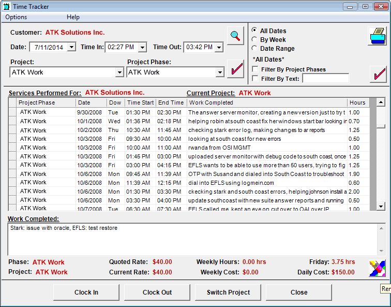Click the 'EFLS wants to be able' entry

coord(266,165)
